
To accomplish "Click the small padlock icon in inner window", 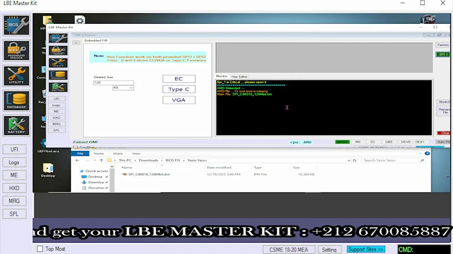I will coord(58,50).
